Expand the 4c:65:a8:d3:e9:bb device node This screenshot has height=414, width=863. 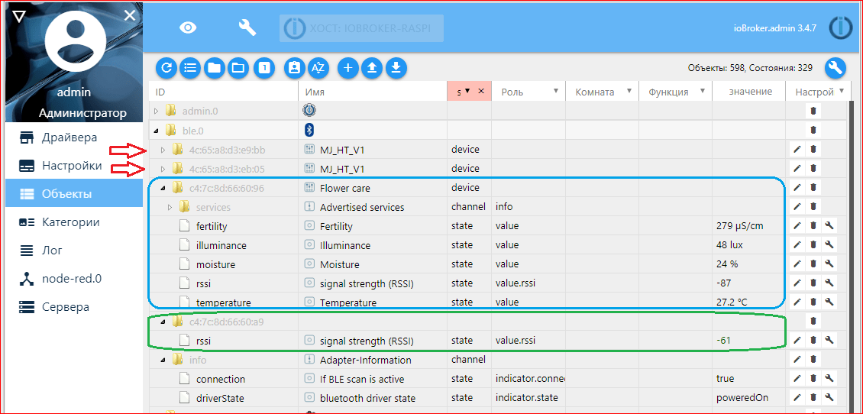point(163,149)
